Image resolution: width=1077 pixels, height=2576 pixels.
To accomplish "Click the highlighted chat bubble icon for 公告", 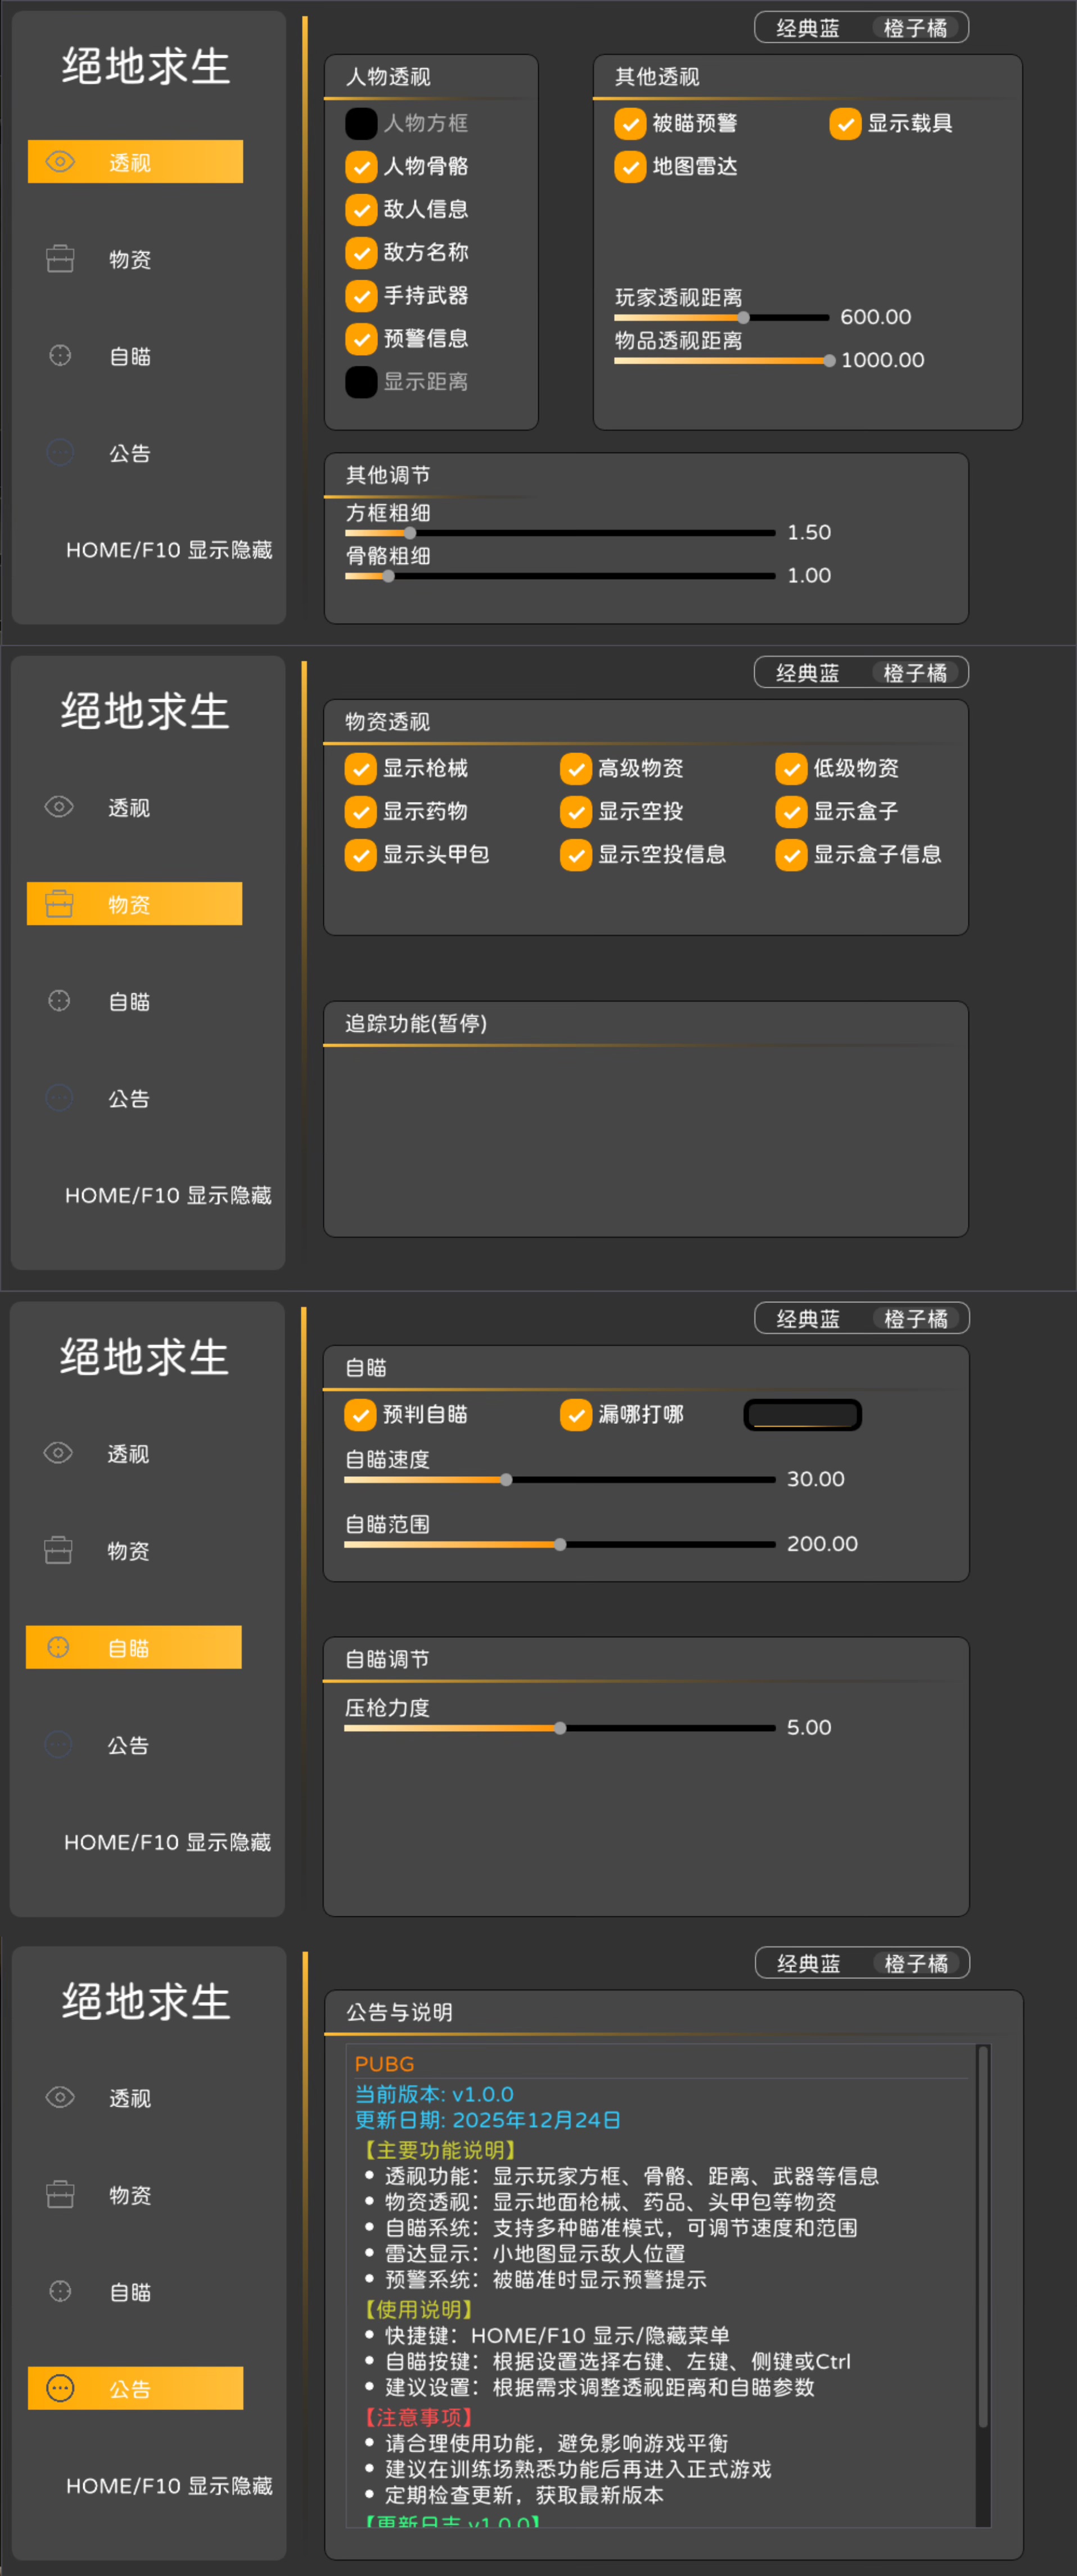I will coord(60,2388).
